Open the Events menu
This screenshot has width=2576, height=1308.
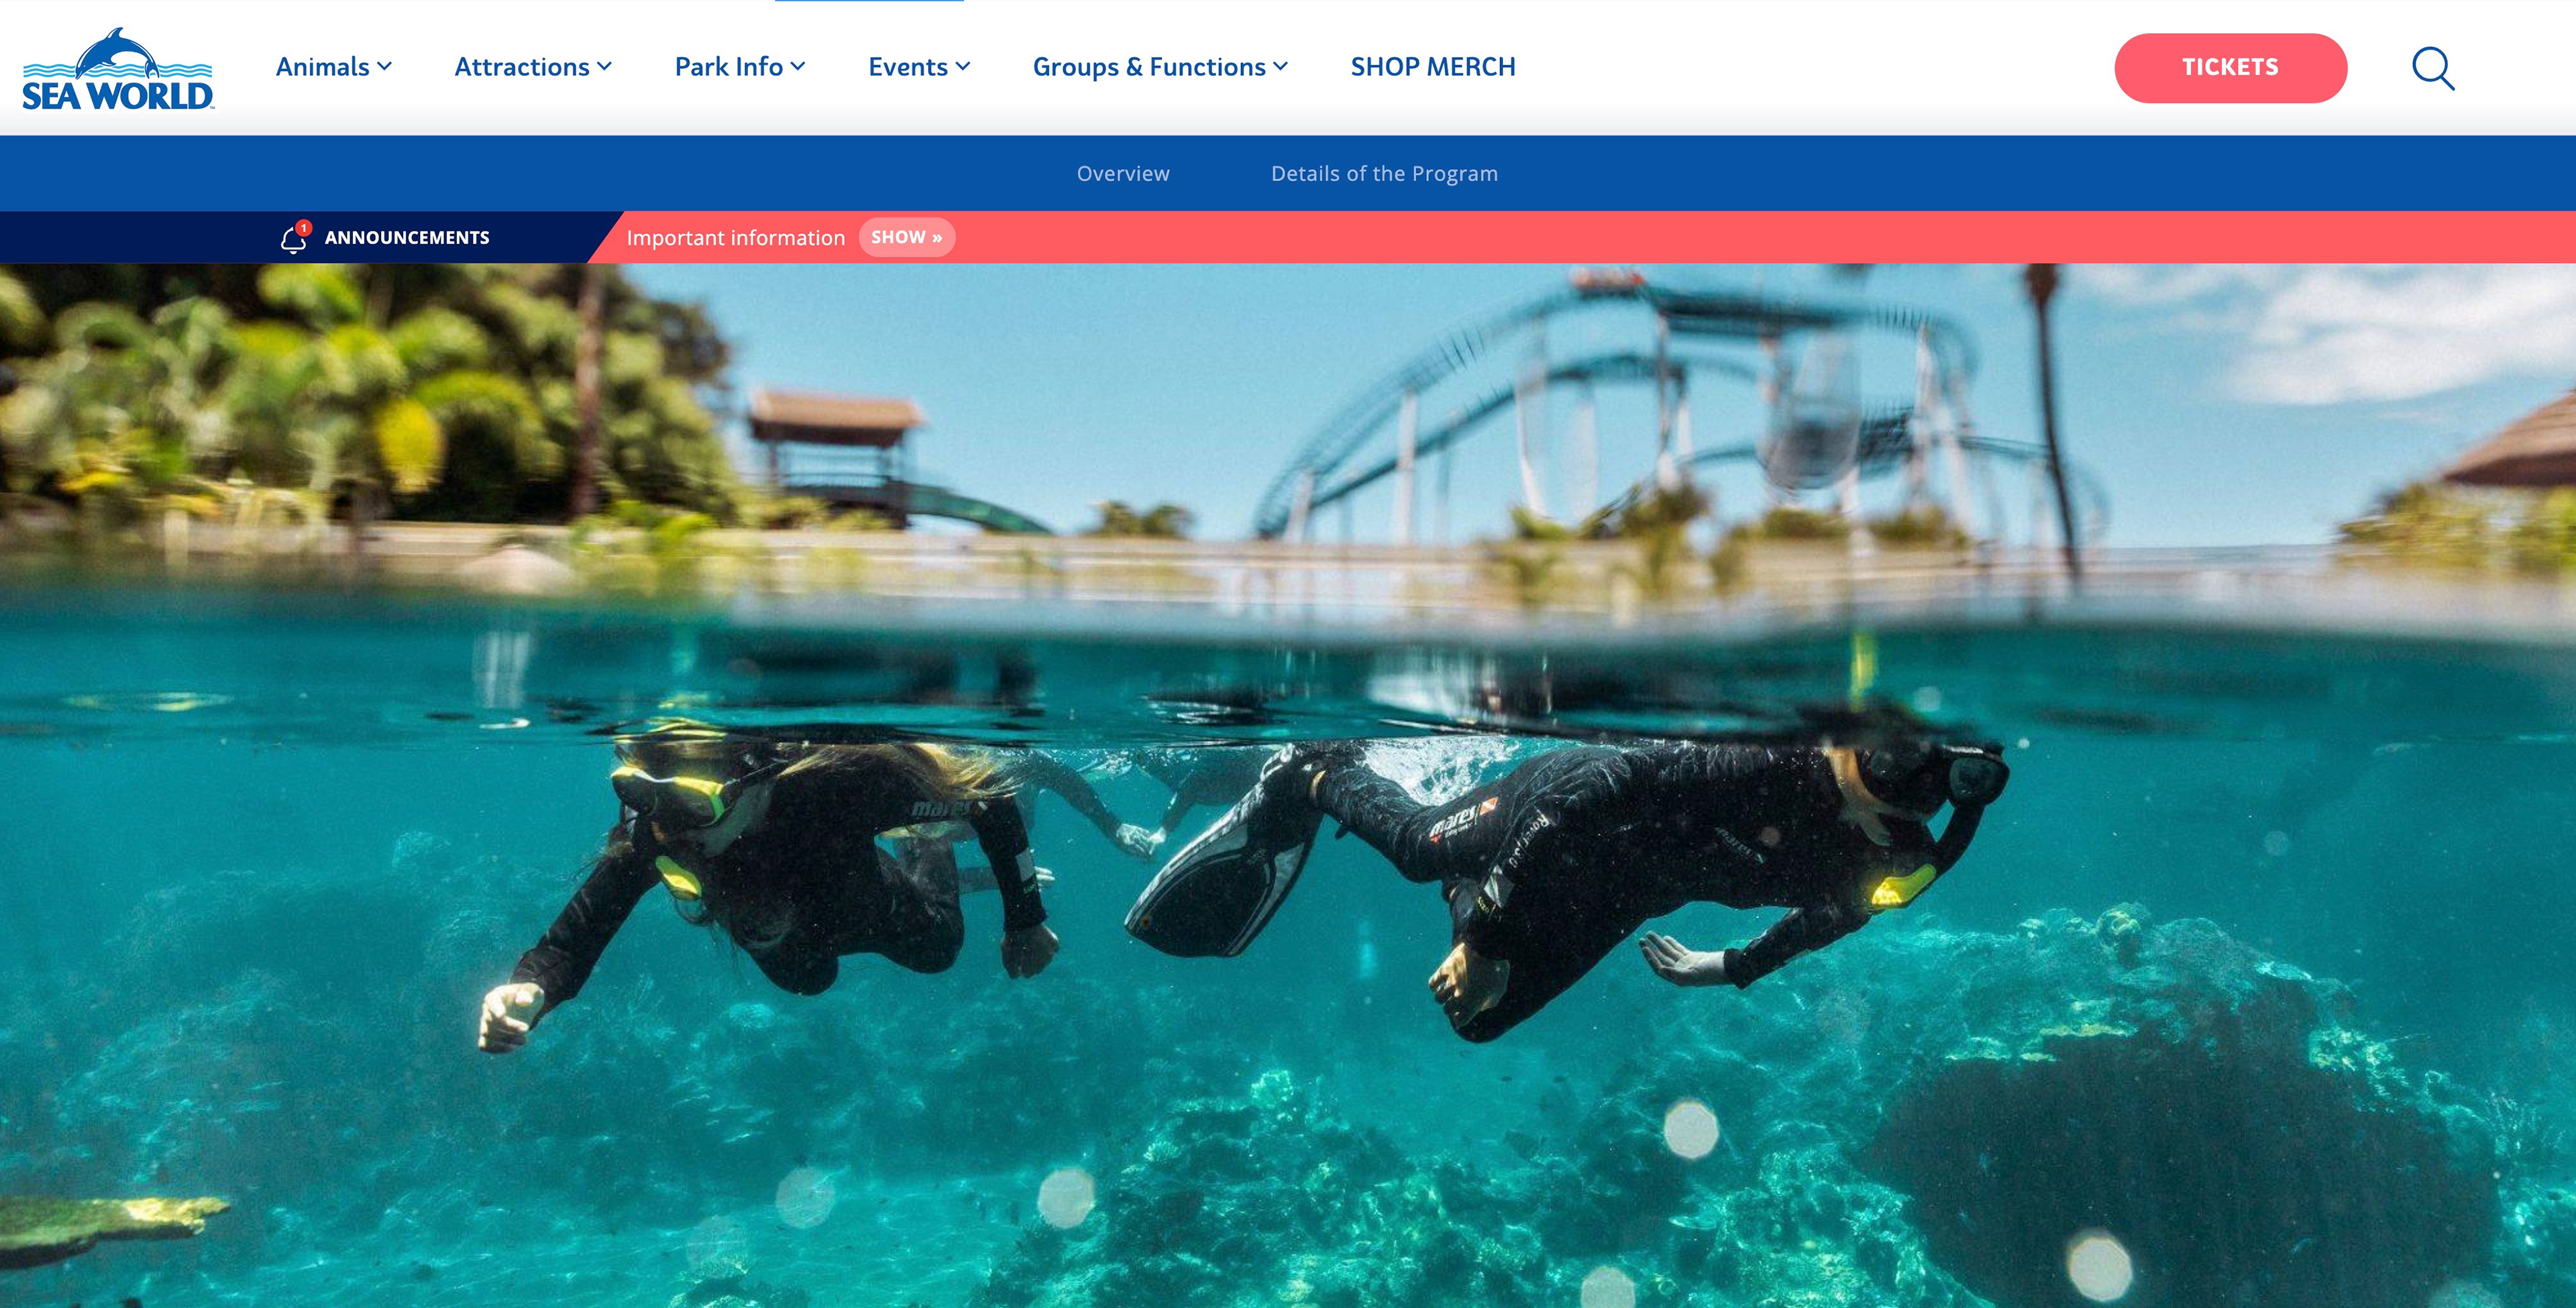907,66
